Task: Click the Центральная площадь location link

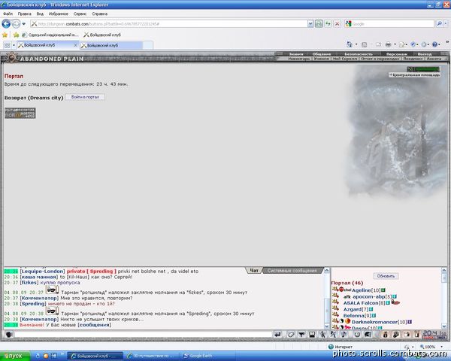Action: pyautogui.click(x=416, y=75)
